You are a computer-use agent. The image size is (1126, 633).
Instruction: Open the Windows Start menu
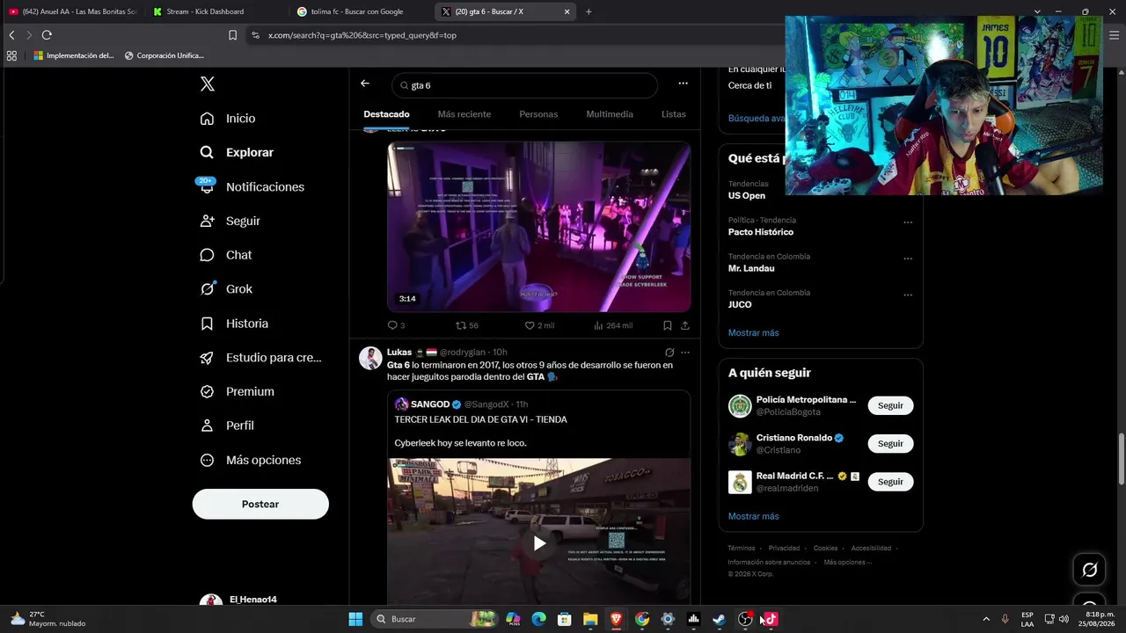(x=355, y=619)
